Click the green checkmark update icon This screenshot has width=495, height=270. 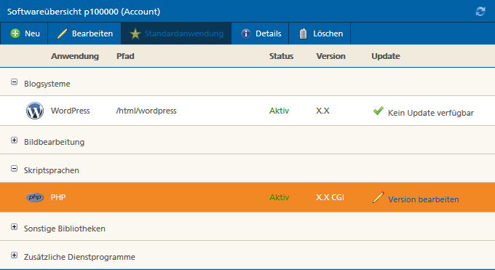(x=379, y=111)
